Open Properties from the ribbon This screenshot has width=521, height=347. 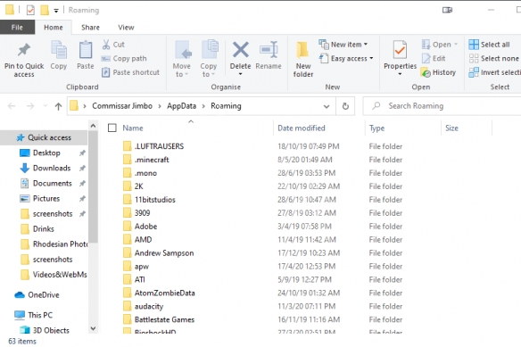pyautogui.click(x=400, y=59)
